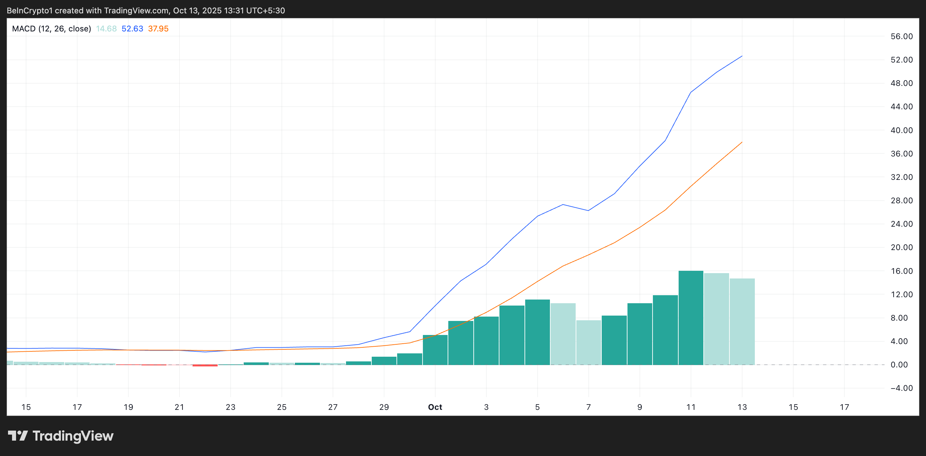Click date 23 on time axis
The width and height of the screenshot is (926, 456).
tap(230, 407)
